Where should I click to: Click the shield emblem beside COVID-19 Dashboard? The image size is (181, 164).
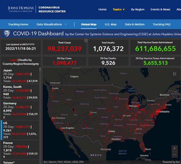pyautogui.click(x=7, y=33)
